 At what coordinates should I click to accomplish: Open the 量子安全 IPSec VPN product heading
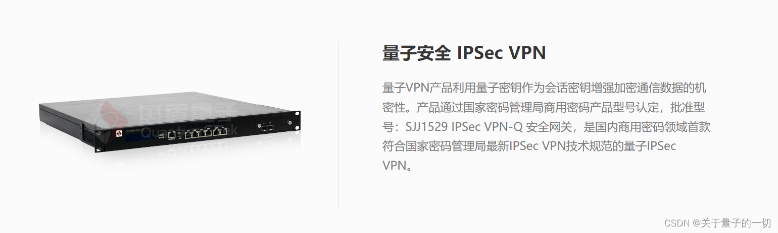(x=464, y=53)
